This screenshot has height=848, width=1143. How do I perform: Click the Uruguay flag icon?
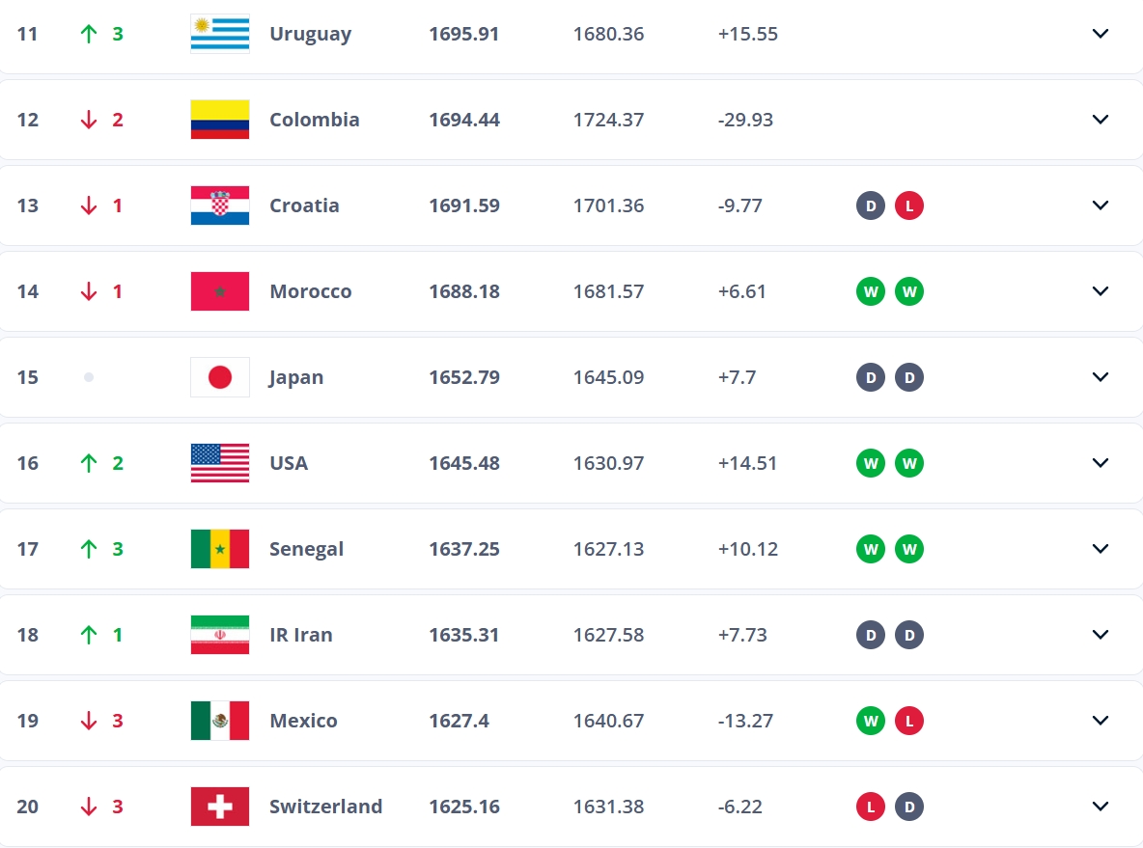coord(220,34)
